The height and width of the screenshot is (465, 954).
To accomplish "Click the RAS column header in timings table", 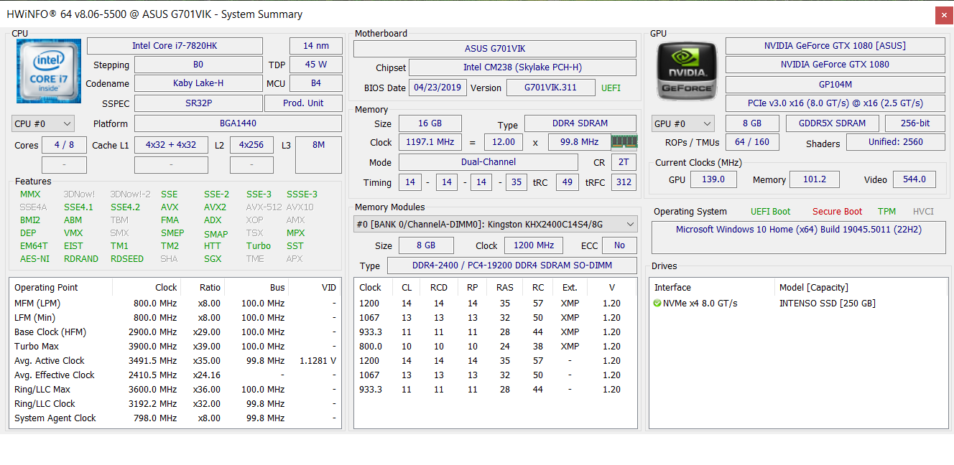I will 505,287.
